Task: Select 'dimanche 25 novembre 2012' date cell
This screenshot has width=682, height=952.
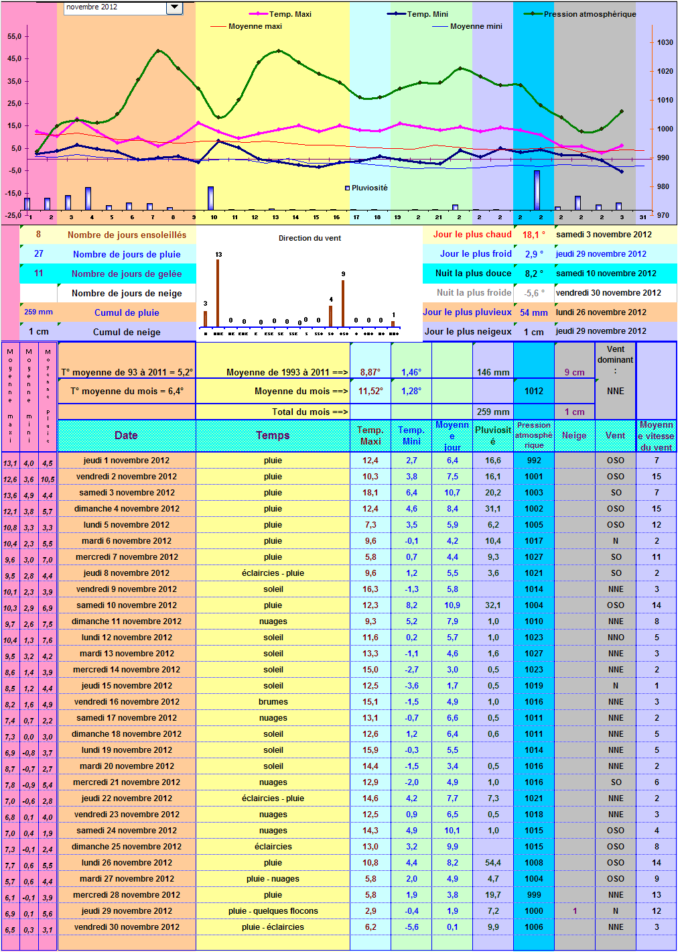Action: [127, 847]
